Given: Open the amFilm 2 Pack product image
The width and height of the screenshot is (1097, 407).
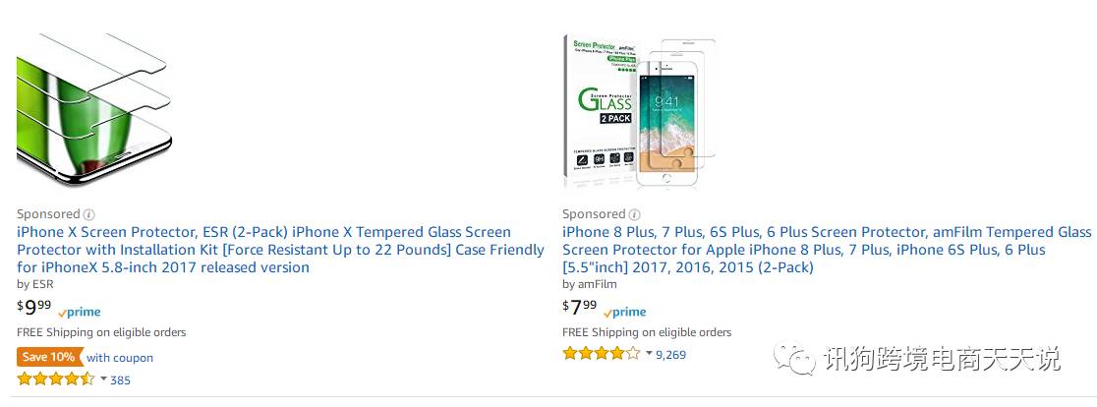Looking at the screenshot, I should [640, 111].
